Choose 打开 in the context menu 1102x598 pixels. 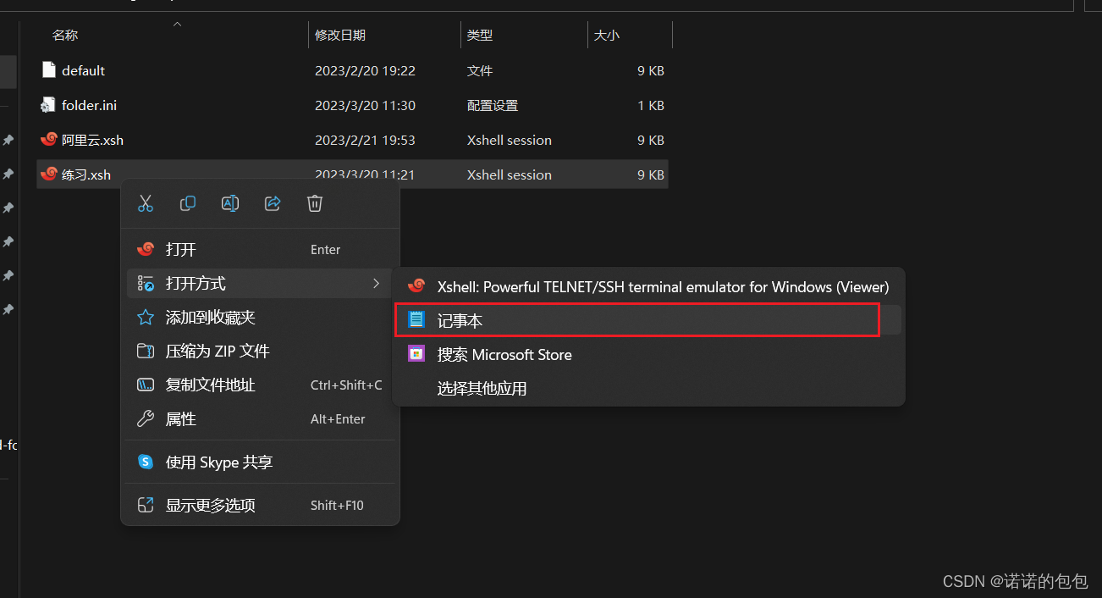click(x=261, y=249)
